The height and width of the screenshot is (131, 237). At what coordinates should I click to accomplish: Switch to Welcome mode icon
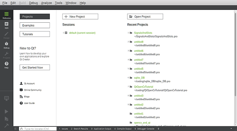pyautogui.click(x=6, y=14)
